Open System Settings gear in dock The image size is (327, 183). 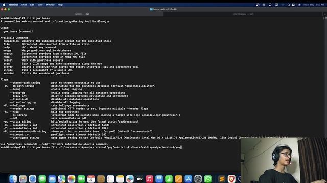click(x=198, y=179)
